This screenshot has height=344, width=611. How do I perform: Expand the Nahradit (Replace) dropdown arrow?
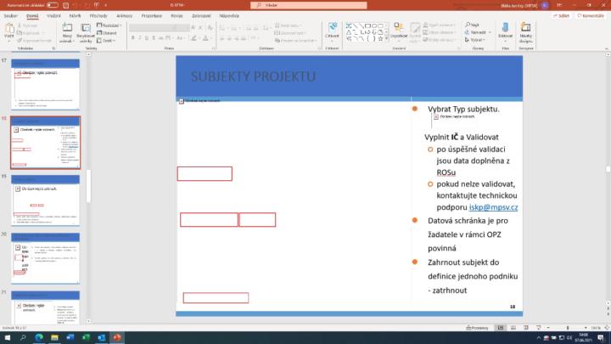pos(488,32)
